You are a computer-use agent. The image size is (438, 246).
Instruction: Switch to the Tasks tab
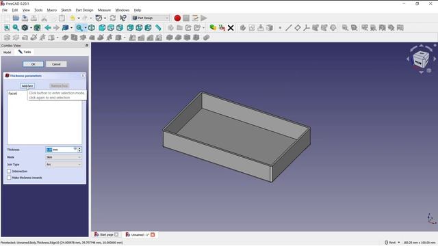point(25,52)
